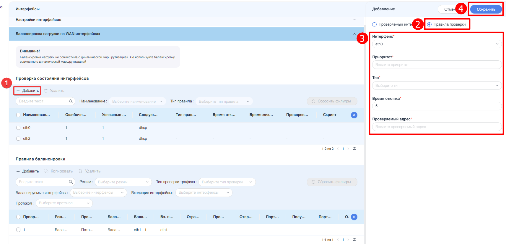506x244 pixels.
Task: Open the Тип правила filter dropdown
Action: (x=224, y=101)
